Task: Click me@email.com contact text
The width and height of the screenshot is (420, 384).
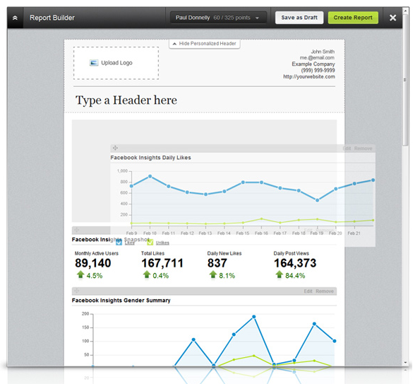Action: [317, 58]
